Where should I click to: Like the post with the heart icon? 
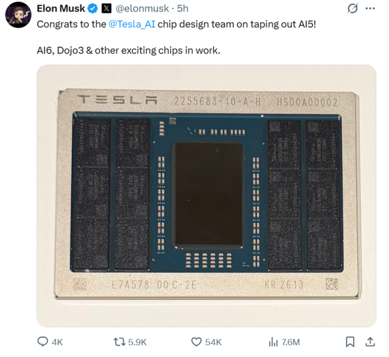click(196, 342)
